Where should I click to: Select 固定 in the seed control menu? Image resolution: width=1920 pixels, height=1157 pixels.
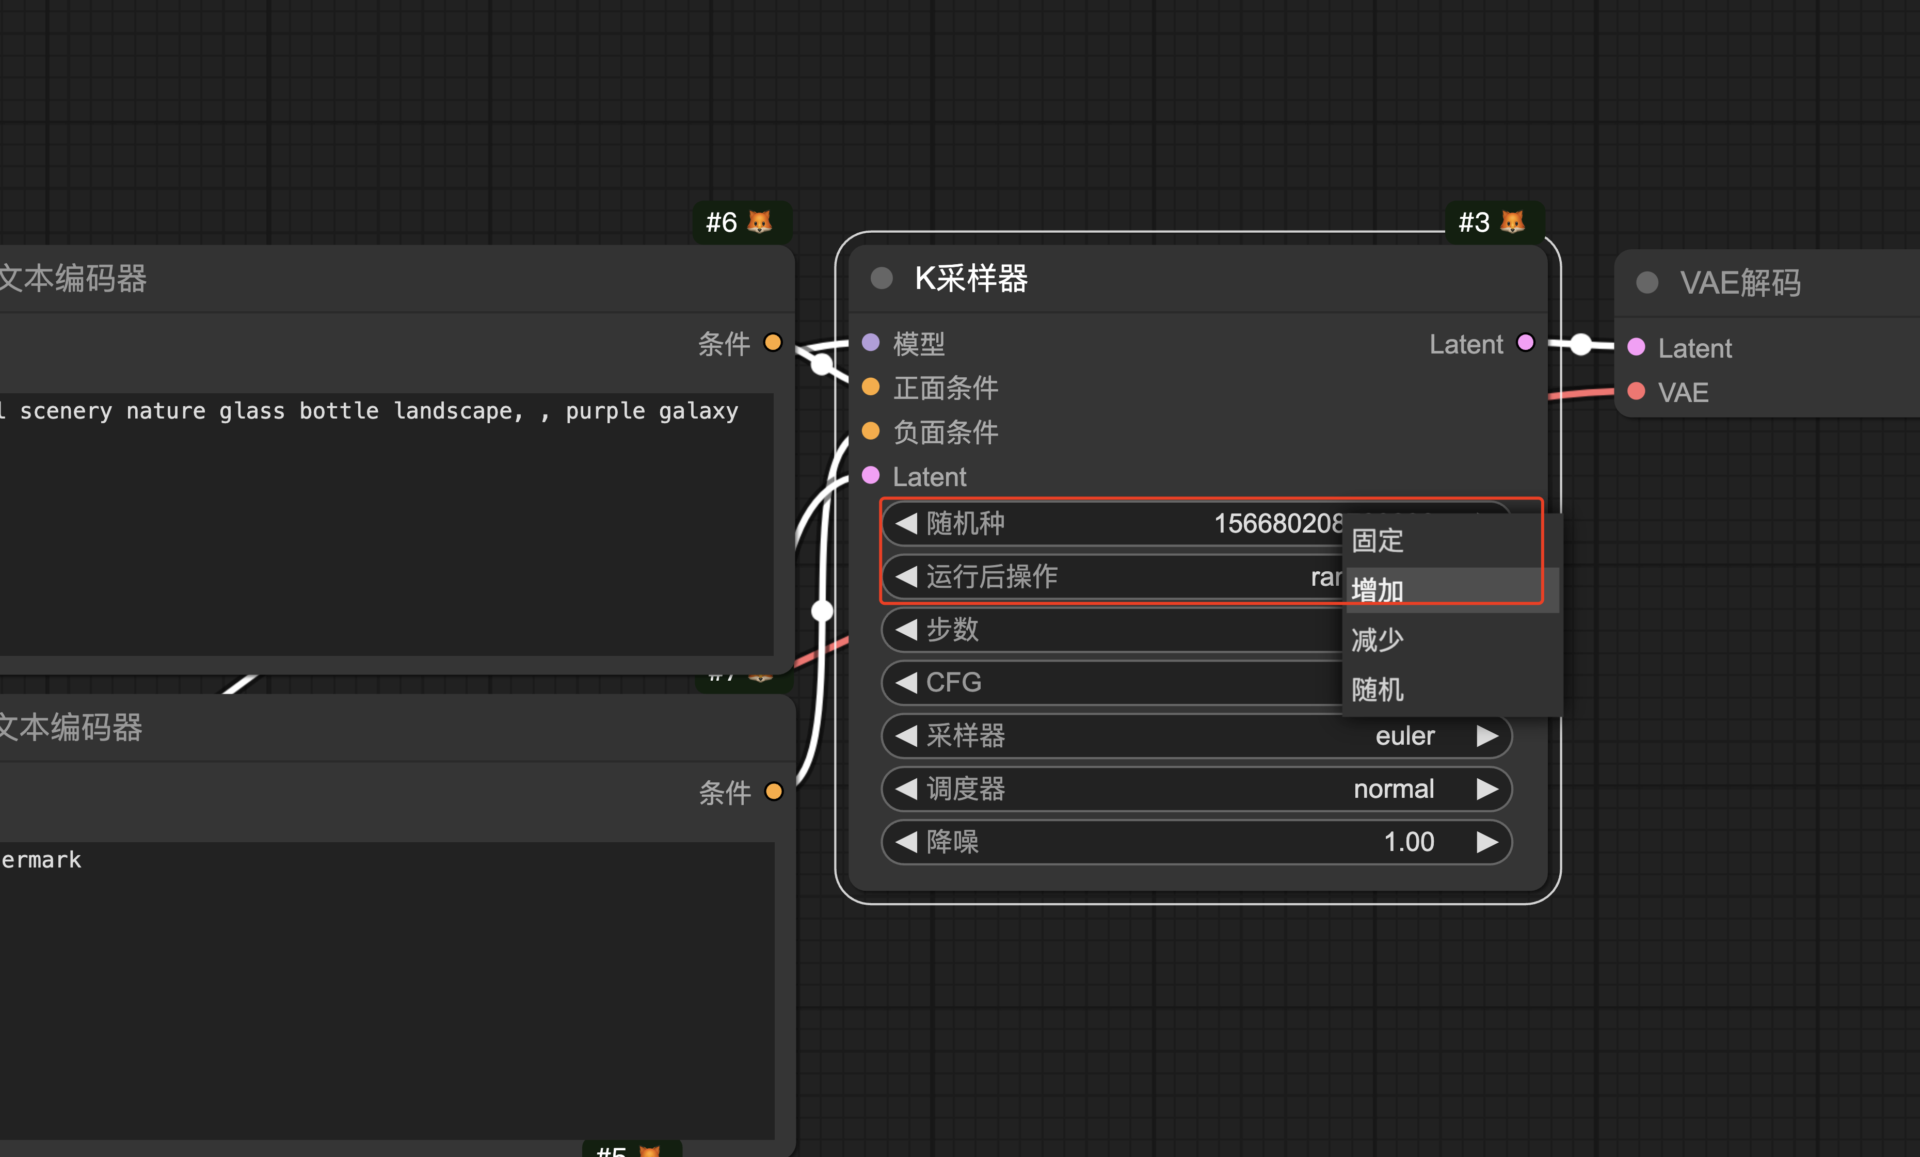(1451, 540)
